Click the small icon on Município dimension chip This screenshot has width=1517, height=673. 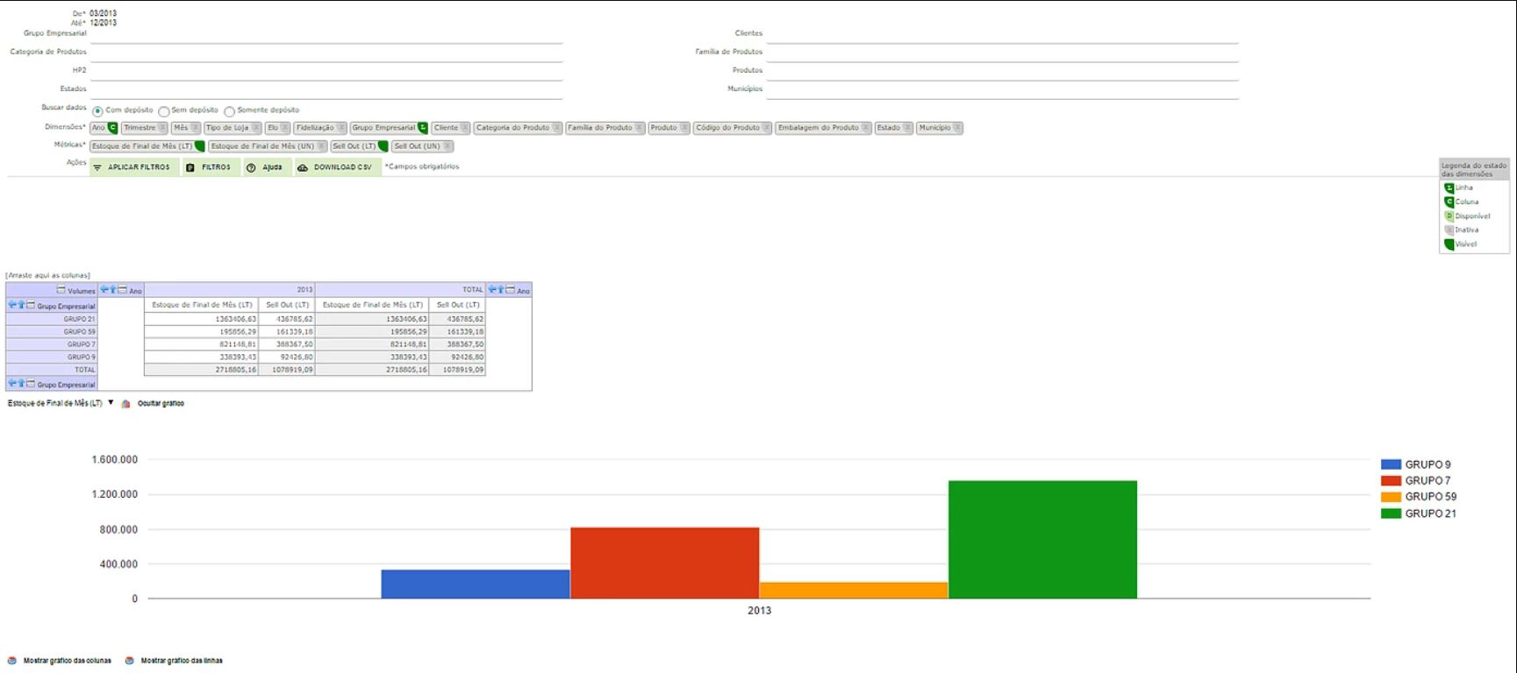[957, 128]
